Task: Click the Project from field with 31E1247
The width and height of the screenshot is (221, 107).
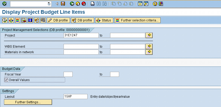Action: 81,35
